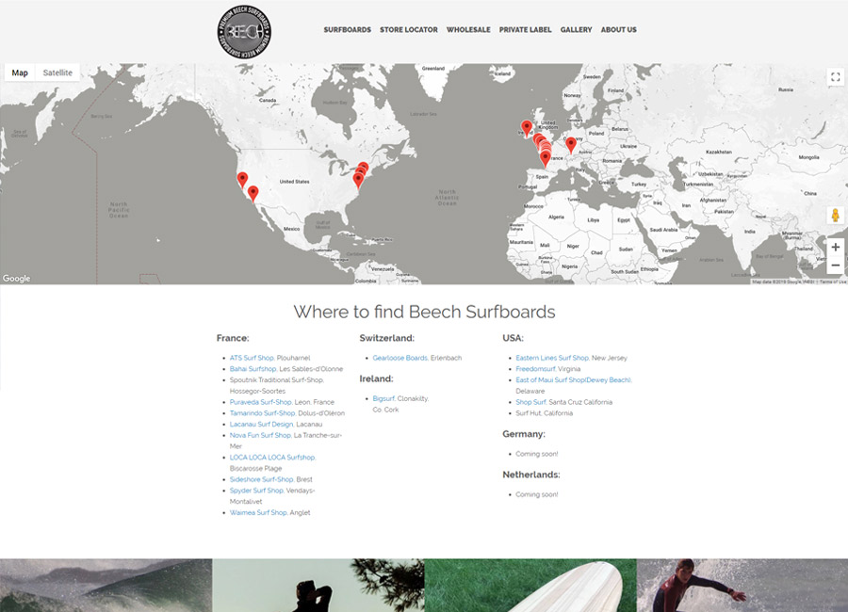Open the Surfboards menu
The width and height of the screenshot is (848, 612).
click(x=347, y=30)
